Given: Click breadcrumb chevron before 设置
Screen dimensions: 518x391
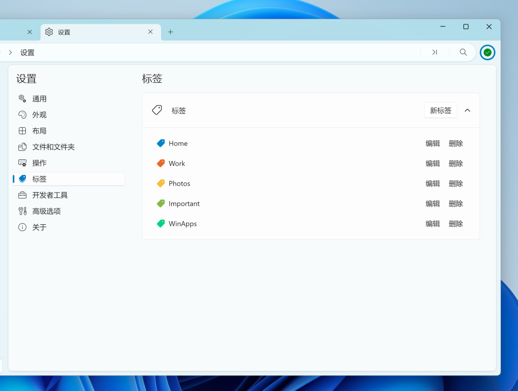Looking at the screenshot, I should [x=11, y=53].
